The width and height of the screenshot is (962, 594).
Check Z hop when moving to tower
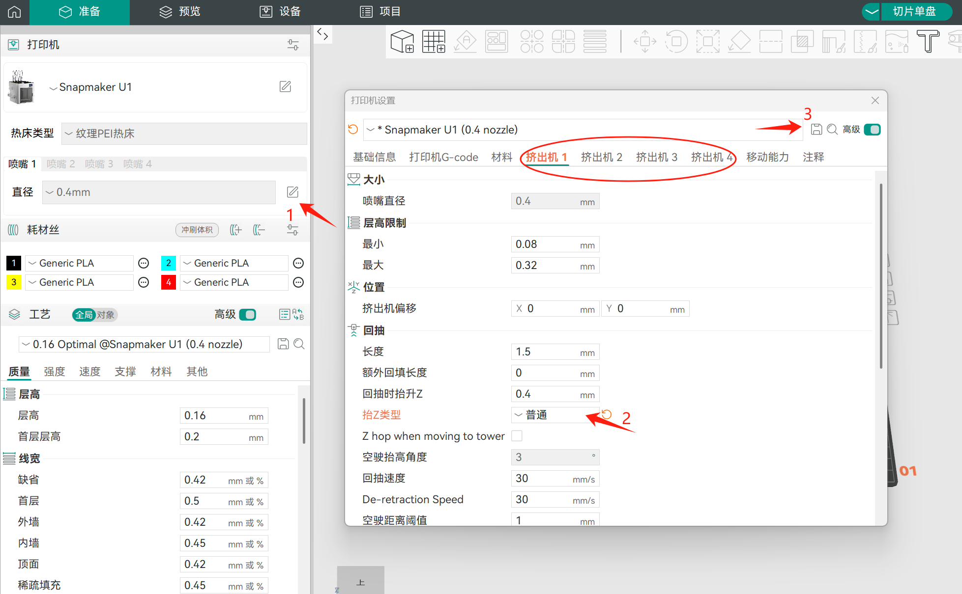[517, 436]
